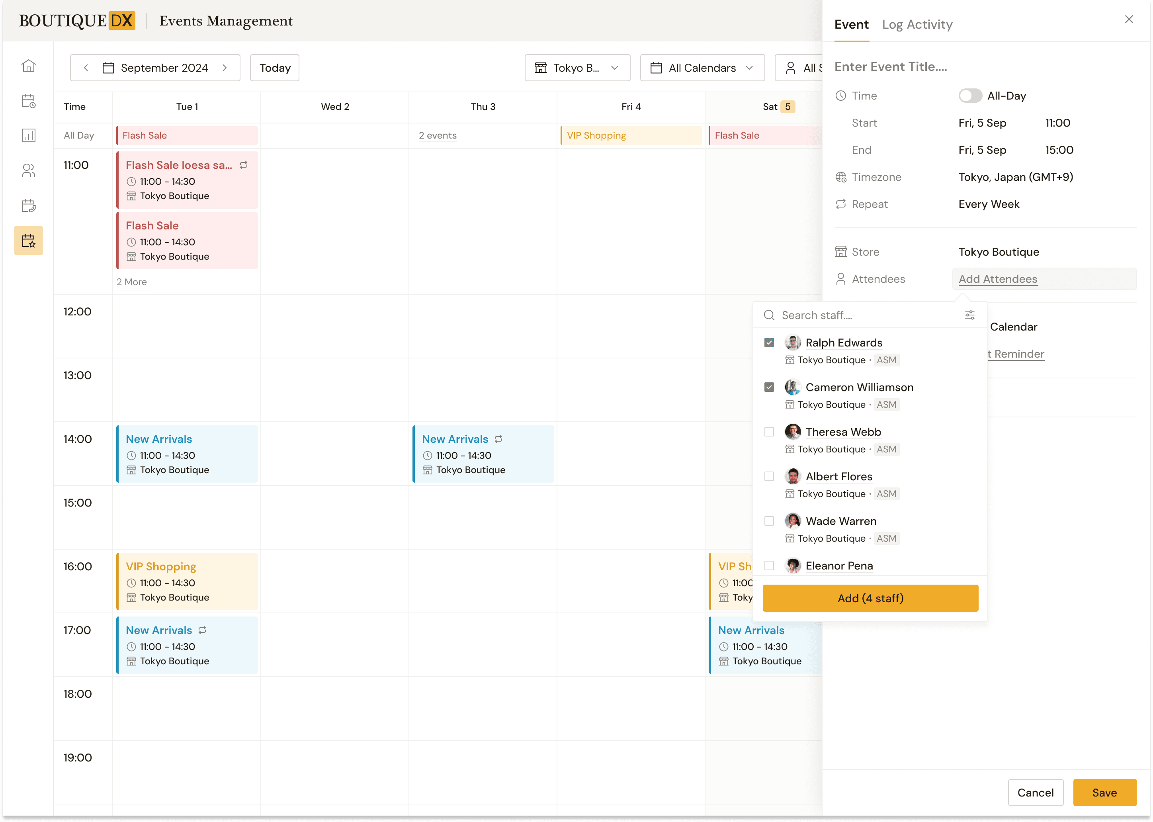This screenshot has height=822, width=1153.
Task: Check the Theresa Webb checkbox
Action: (769, 432)
